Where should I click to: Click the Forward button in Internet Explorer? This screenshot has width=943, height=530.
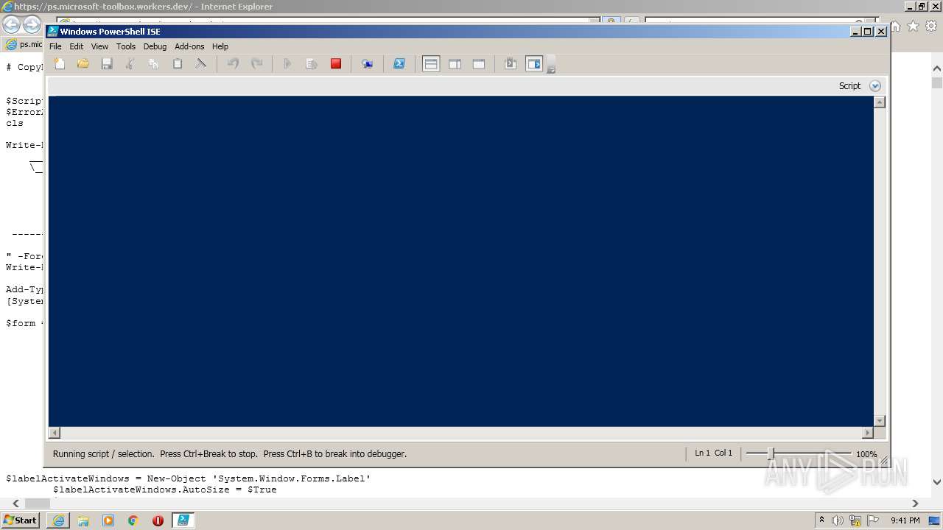click(x=32, y=25)
